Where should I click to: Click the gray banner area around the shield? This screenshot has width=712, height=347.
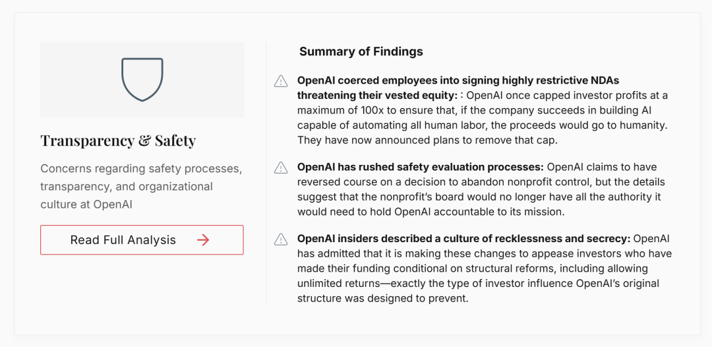click(142, 80)
